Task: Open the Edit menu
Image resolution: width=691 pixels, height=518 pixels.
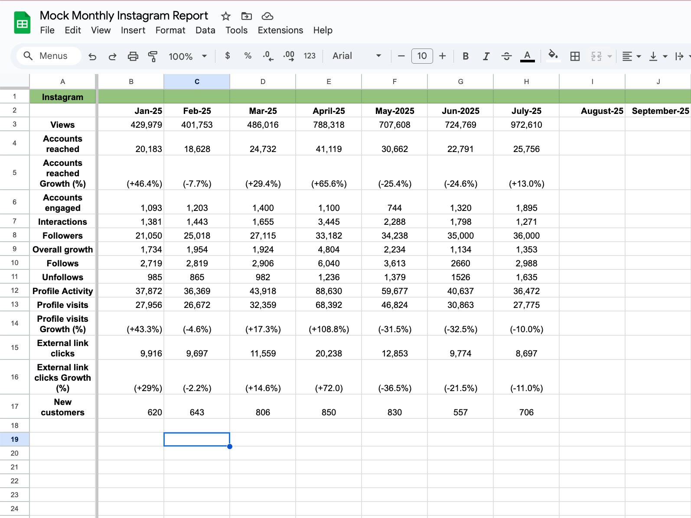Action: [73, 30]
